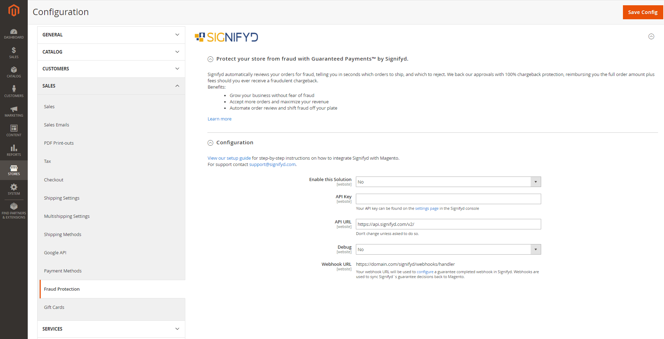The height and width of the screenshot is (339, 664).
Task: Open the 'settings page' link under API Key
Action: (x=427, y=208)
